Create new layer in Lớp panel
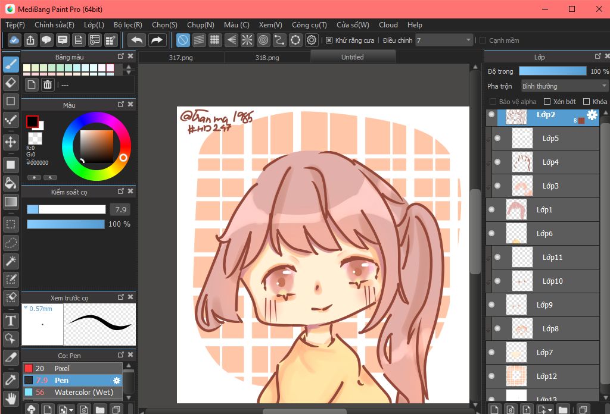This screenshot has height=414, width=610. coord(494,409)
